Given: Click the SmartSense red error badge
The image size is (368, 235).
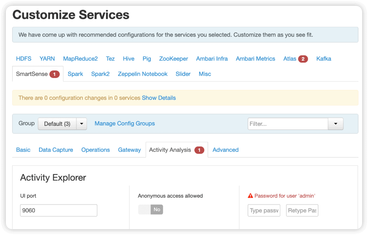Looking at the screenshot, I should click(x=54, y=74).
